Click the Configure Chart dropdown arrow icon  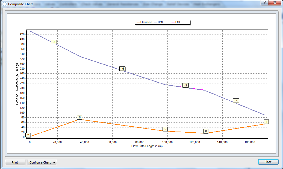pyautogui.click(x=54, y=162)
